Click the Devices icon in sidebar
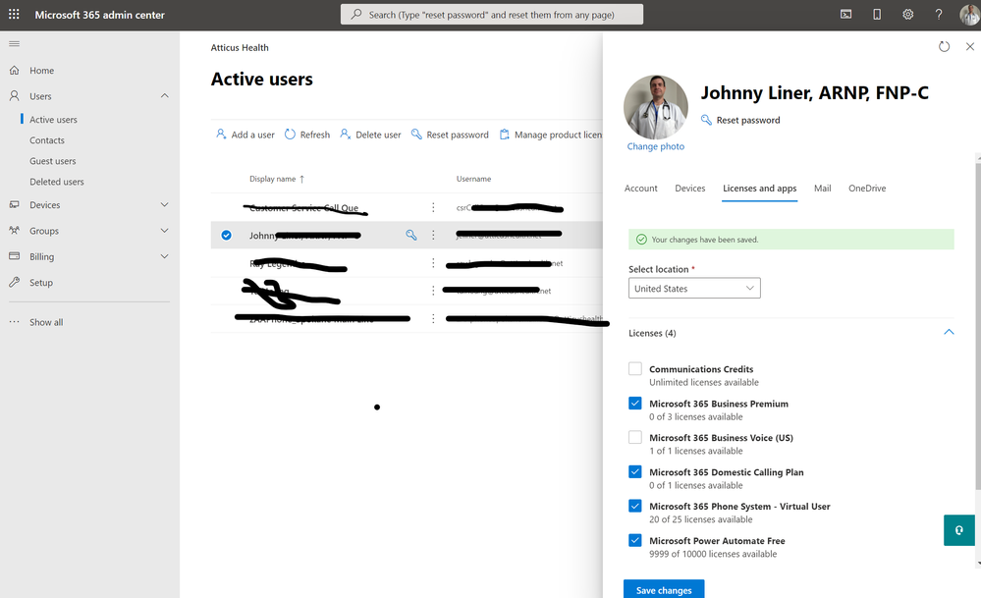The image size is (981, 598). click(15, 204)
